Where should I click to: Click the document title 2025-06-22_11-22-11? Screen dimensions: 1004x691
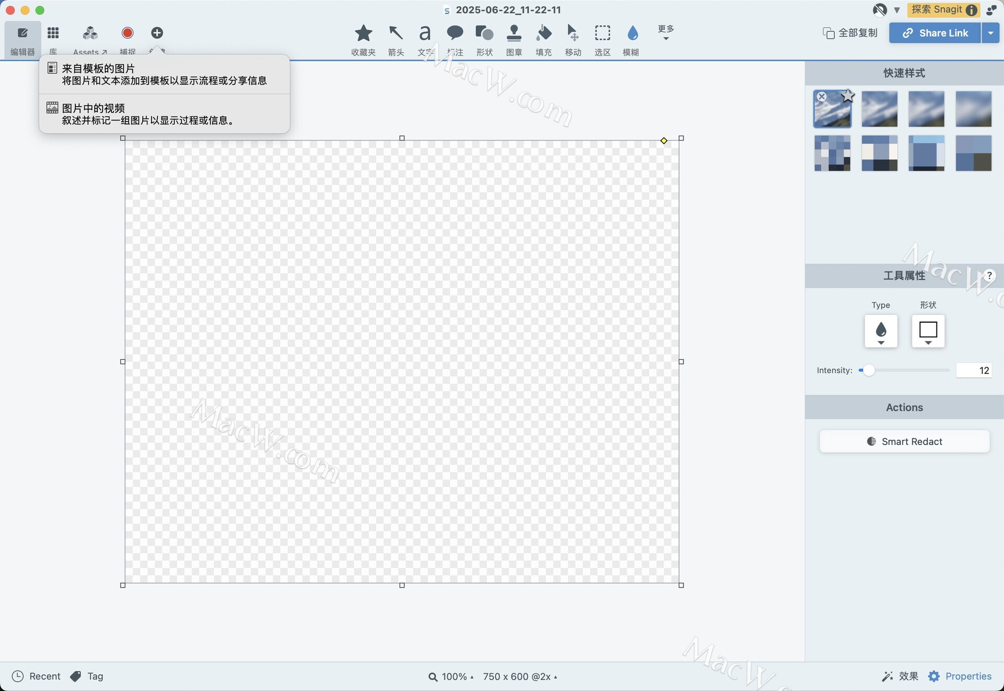508,10
